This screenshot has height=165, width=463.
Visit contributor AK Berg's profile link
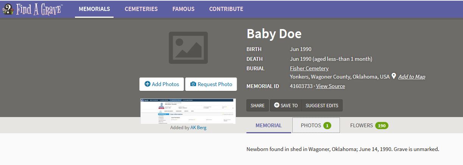tap(198, 128)
